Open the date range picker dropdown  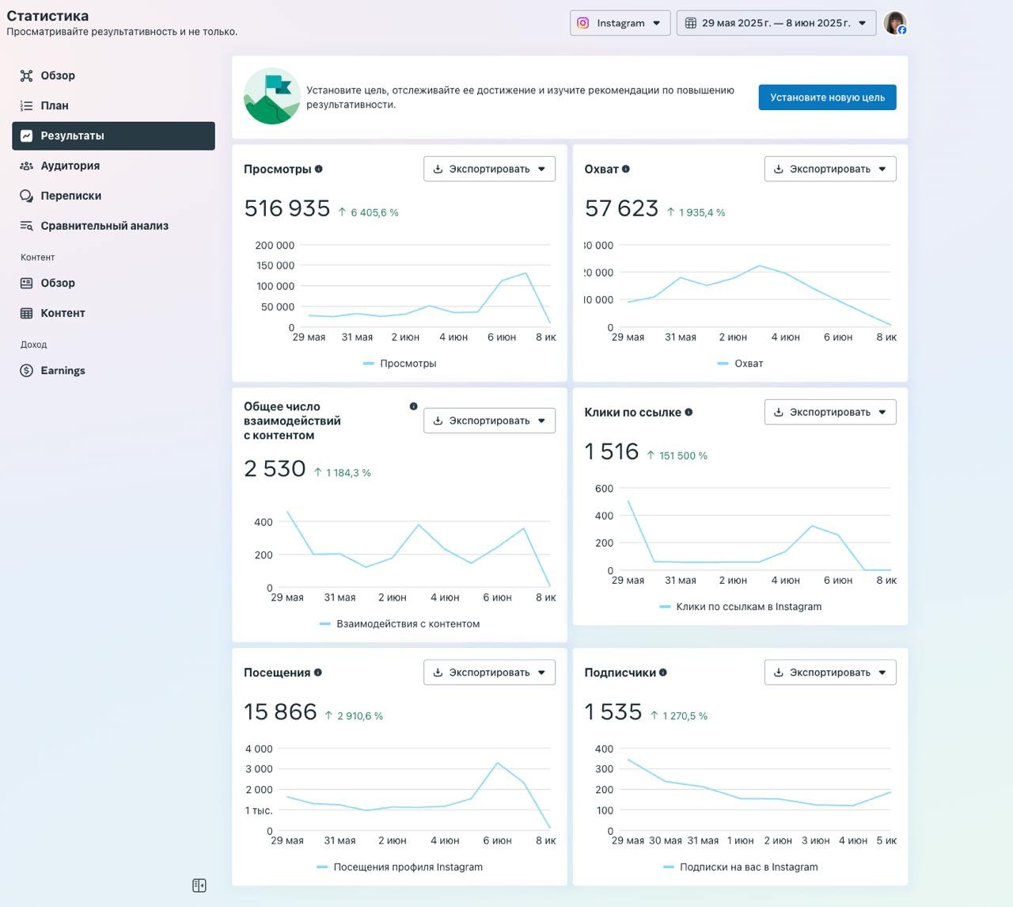click(776, 23)
